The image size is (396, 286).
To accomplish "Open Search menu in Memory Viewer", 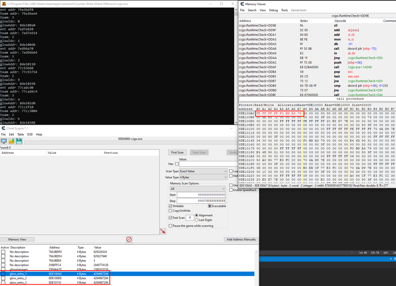I will [252, 10].
